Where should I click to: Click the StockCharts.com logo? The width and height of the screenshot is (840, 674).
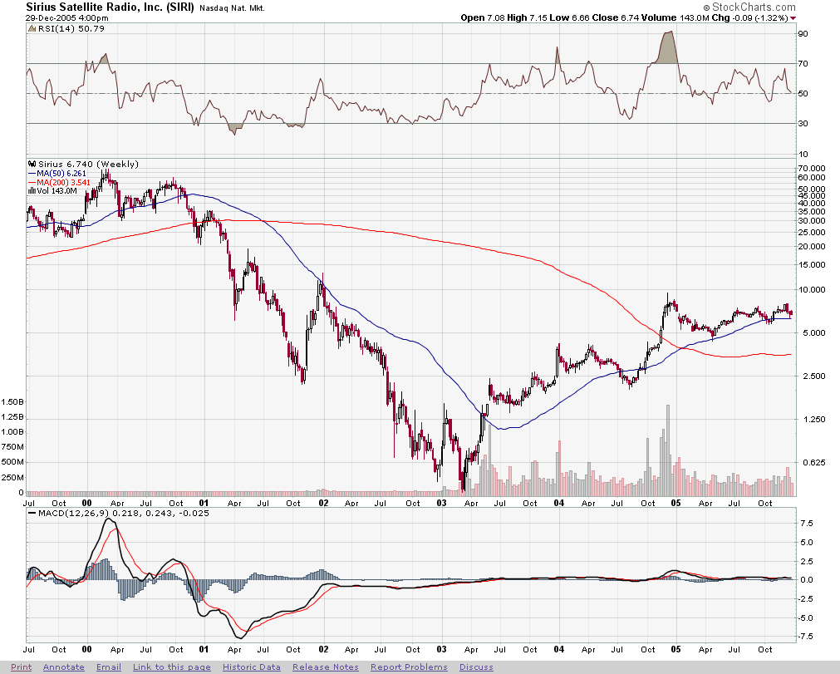(x=749, y=7)
